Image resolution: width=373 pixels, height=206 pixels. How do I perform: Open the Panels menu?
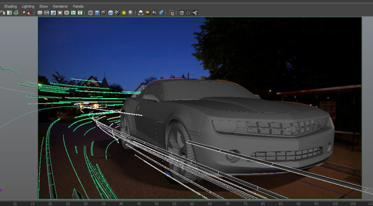tap(78, 6)
